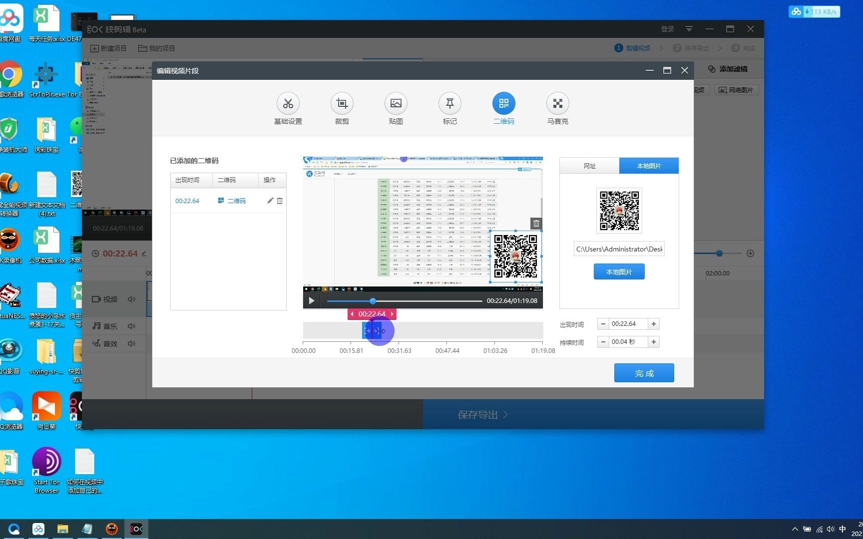Delete the 00:22.64 QR code entry

pos(280,201)
